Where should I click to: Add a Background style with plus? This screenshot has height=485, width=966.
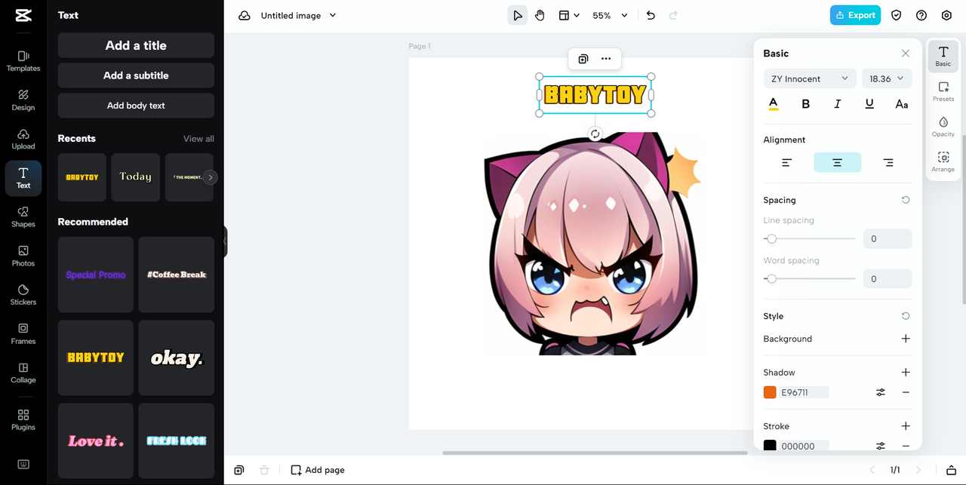[x=906, y=339]
